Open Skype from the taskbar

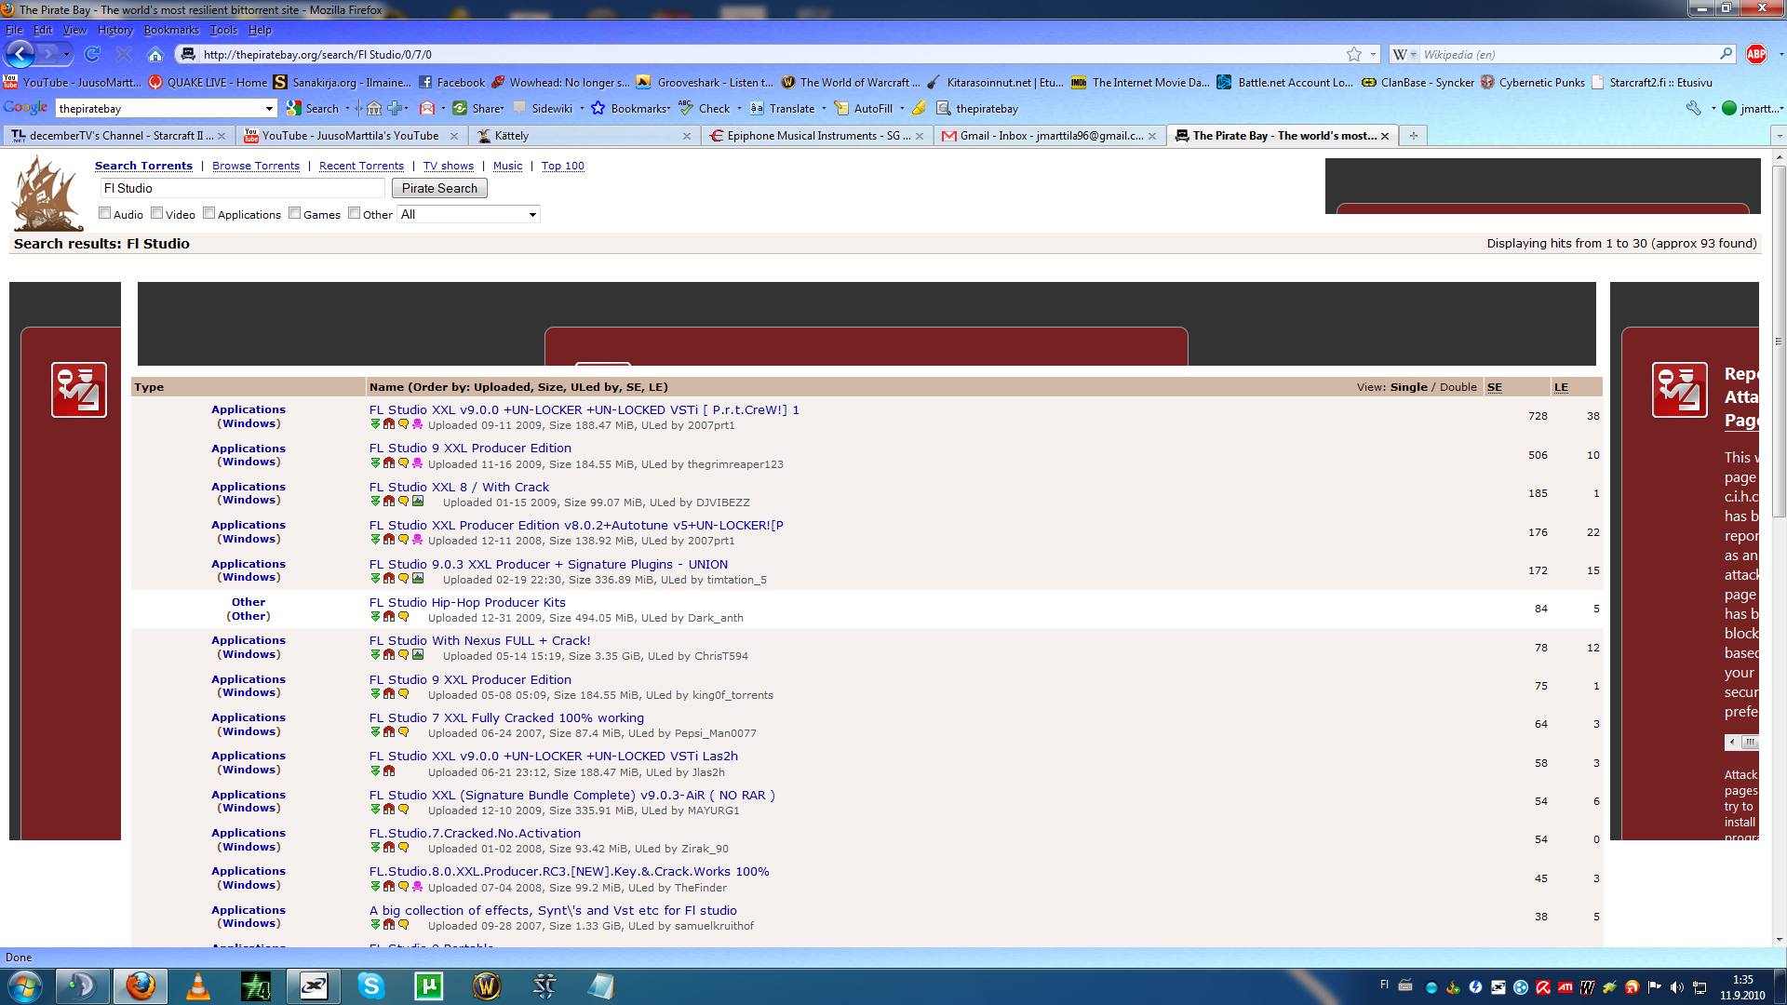[x=370, y=985]
